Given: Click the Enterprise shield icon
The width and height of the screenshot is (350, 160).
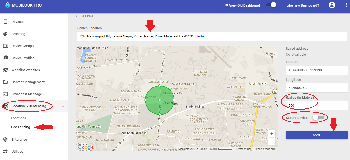Looking at the screenshot, I should click(5, 140).
